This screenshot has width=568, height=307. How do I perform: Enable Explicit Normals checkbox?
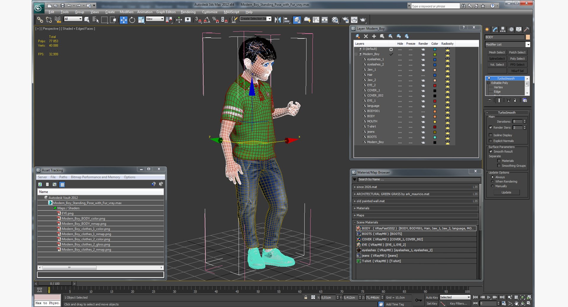(x=490, y=141)
